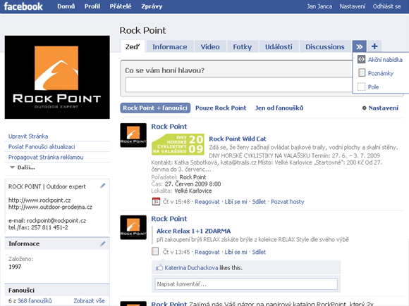Click Rock Point avatar on Akce Relax post
The width and height of the screenshot is (409, 306).
133,227
